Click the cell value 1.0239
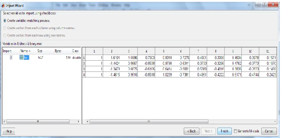Image resolution: width=281 pixels, height=138 pixels. tap(164, 75)
